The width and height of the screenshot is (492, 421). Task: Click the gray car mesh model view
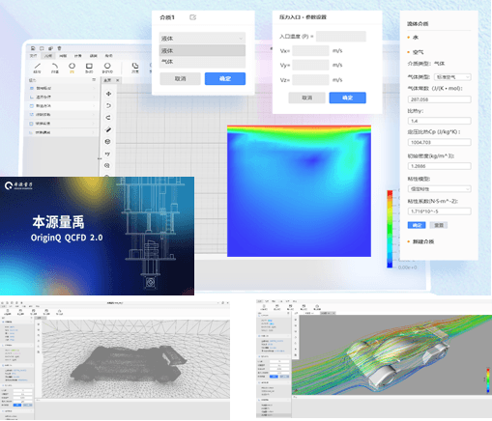[135, 359]
